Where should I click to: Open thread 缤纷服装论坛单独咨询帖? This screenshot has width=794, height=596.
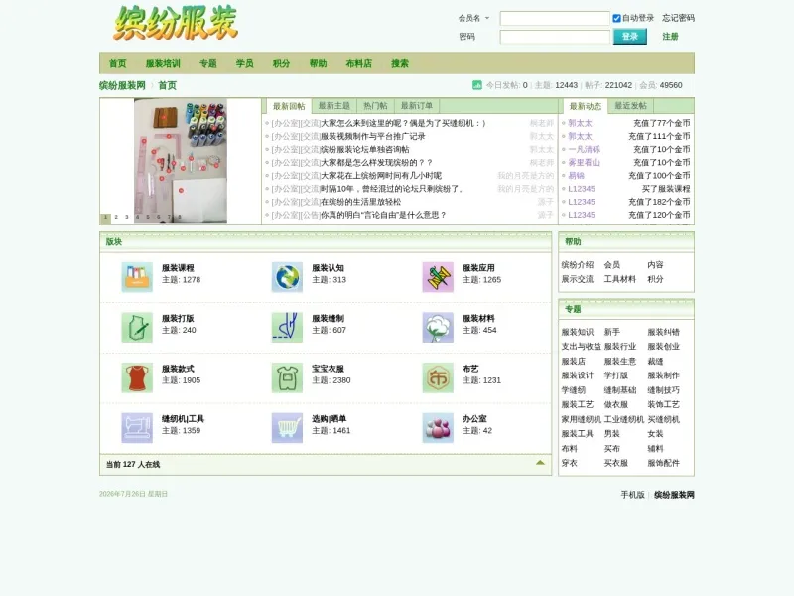(x=365, y=150)
